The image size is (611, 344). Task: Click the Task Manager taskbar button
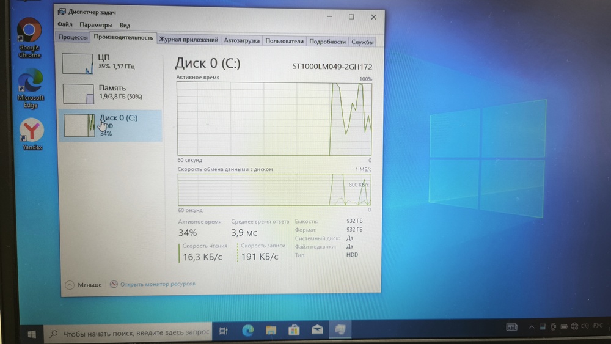coord(340,329)
